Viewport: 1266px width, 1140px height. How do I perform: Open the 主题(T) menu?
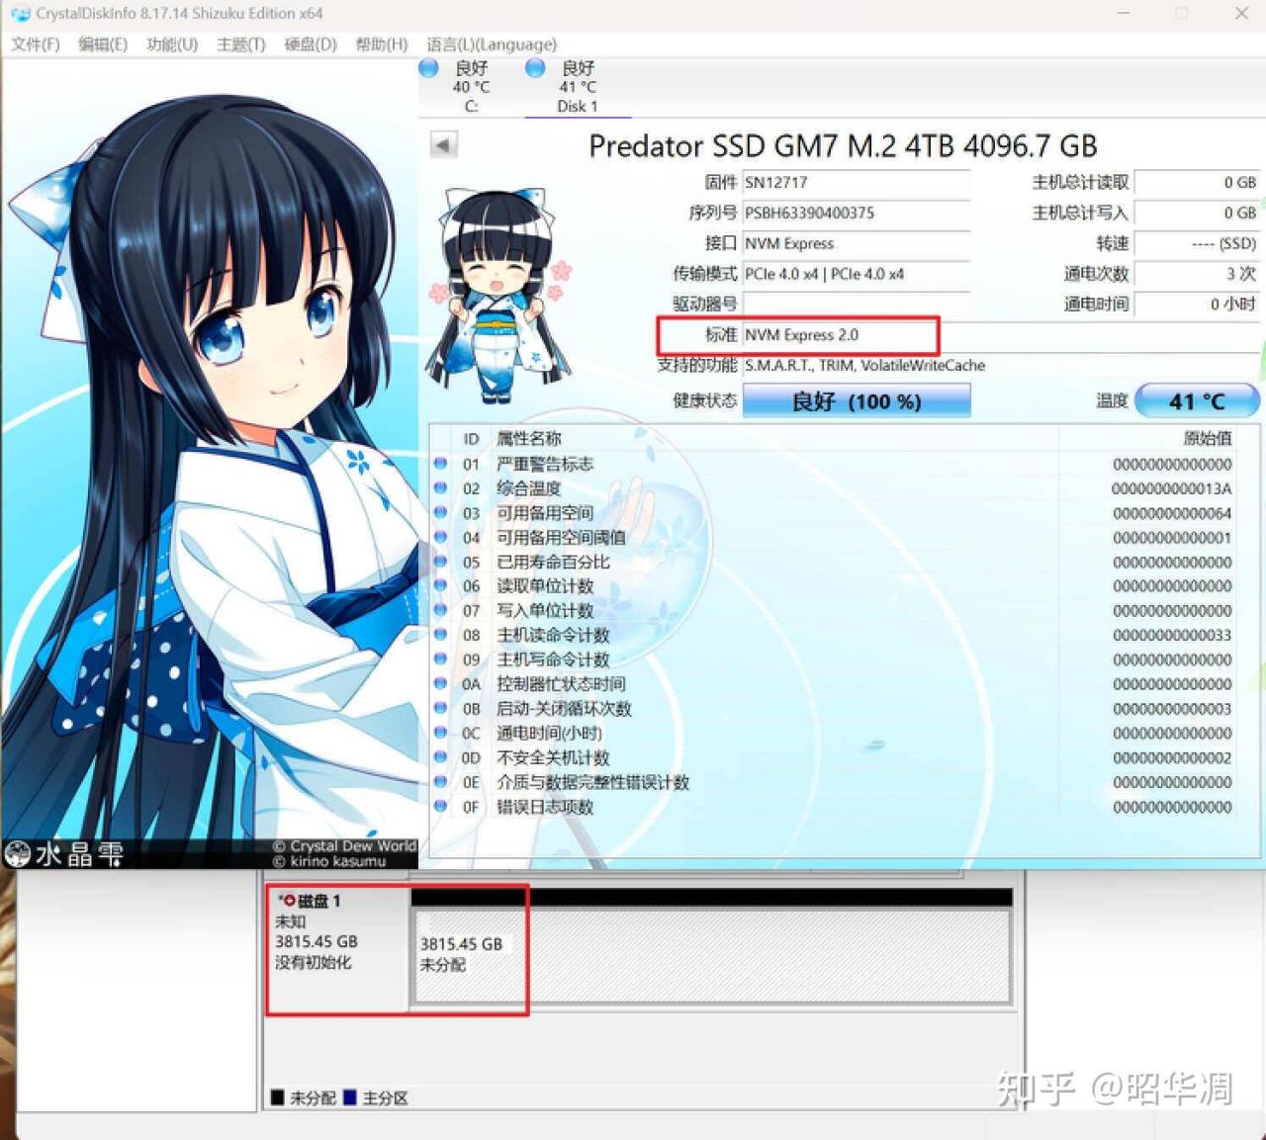click(x=241, y=44)
